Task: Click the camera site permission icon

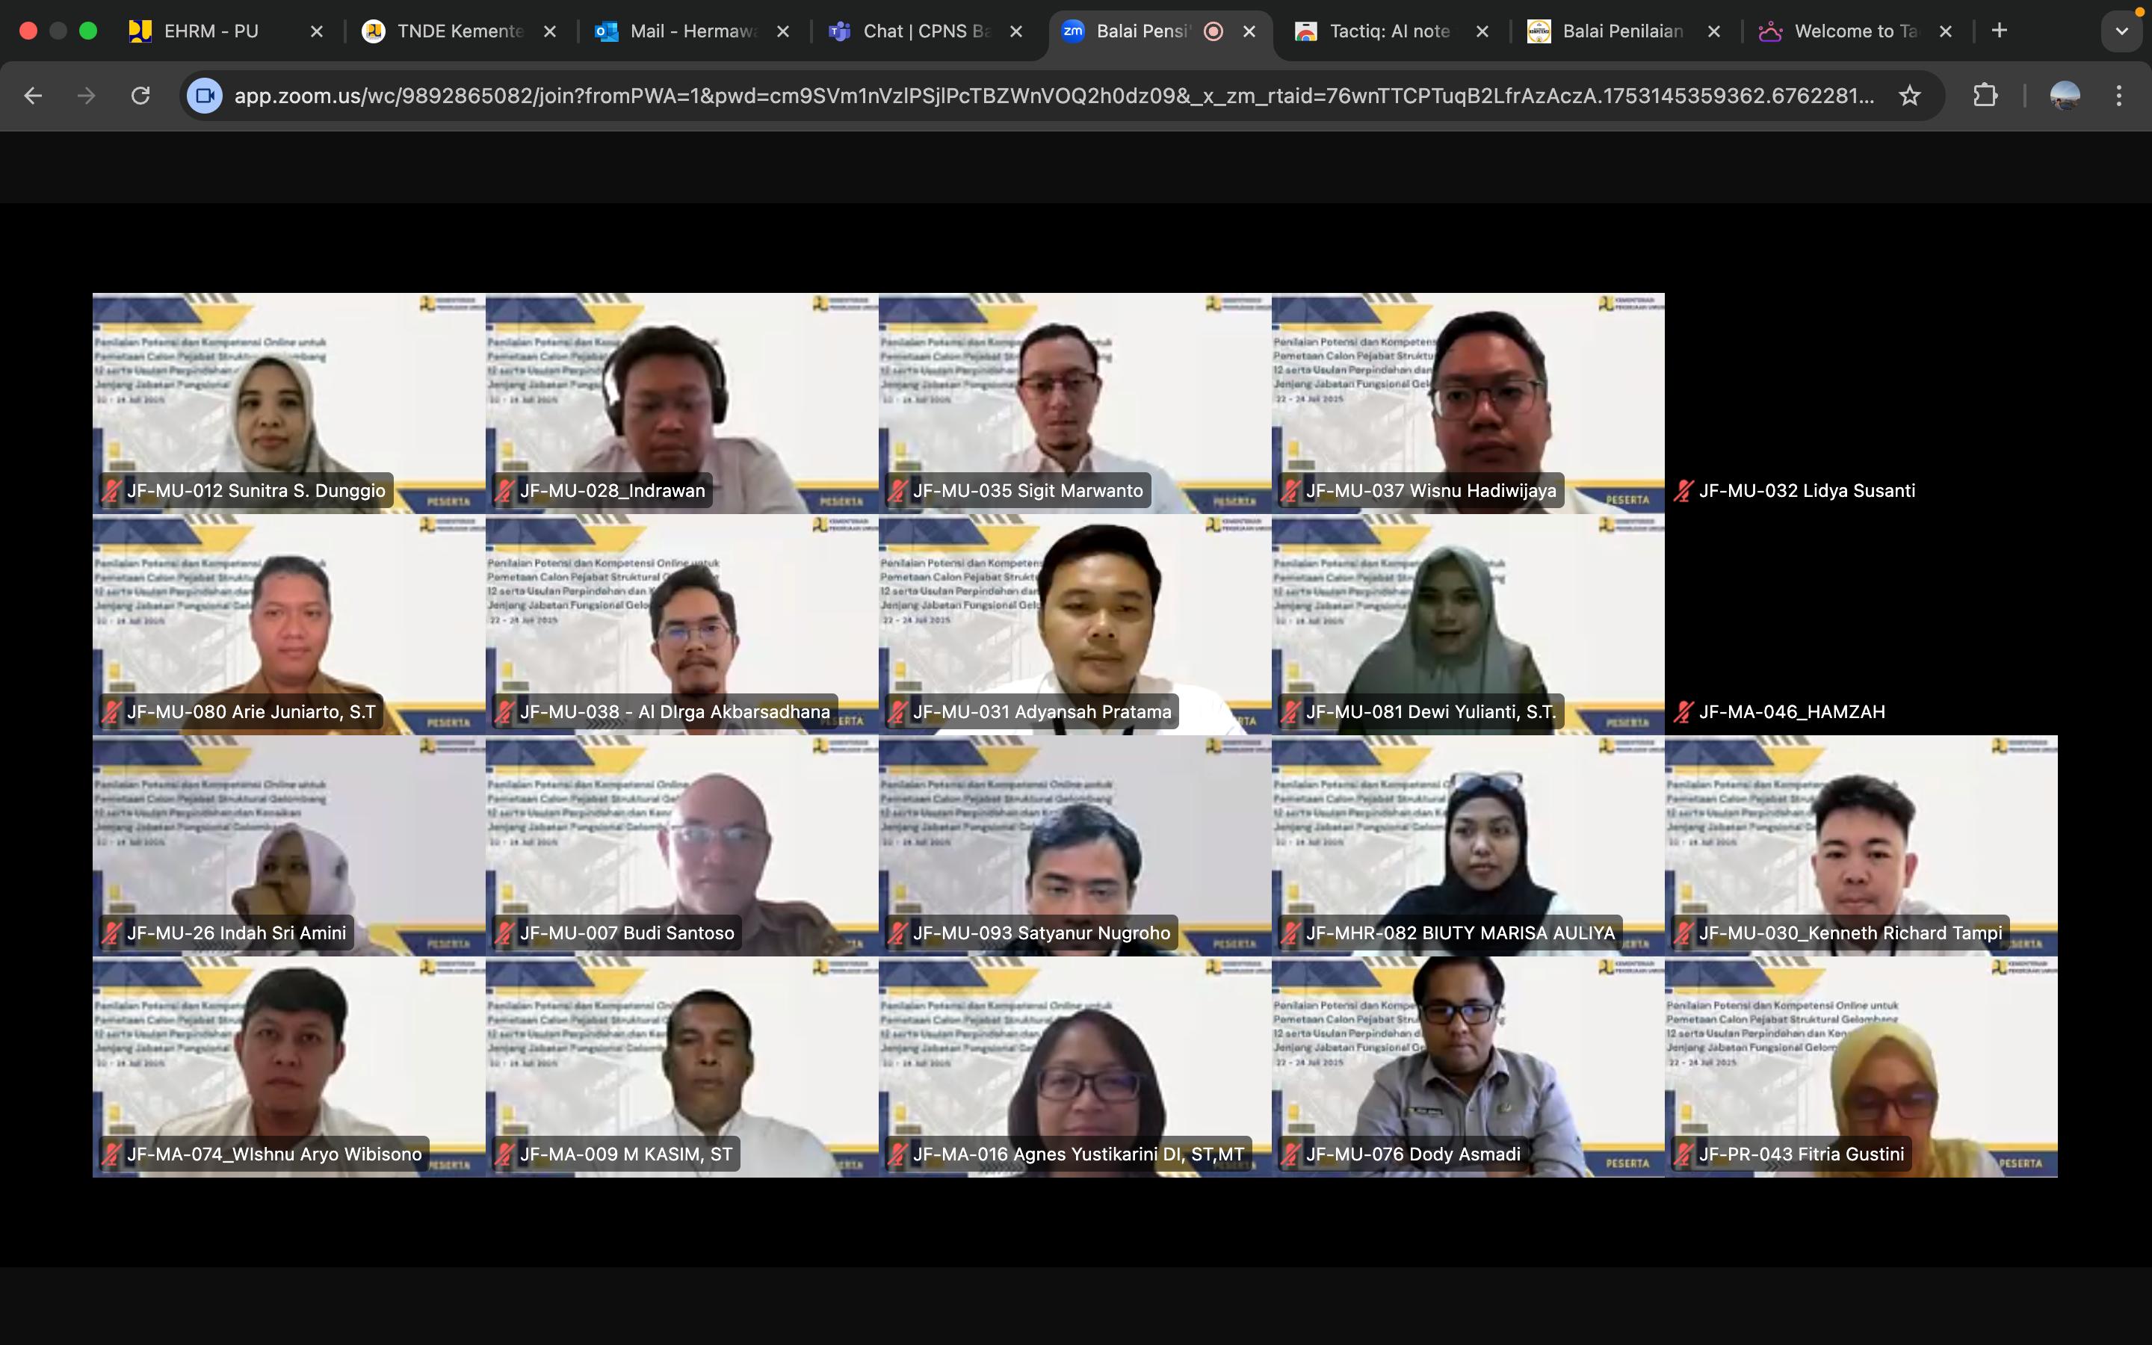Action: (205, 95)
